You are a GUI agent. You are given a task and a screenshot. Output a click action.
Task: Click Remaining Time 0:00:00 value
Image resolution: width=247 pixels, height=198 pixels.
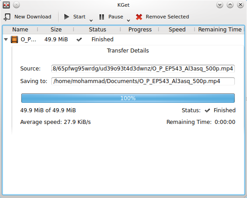click(x=225, y=122)
